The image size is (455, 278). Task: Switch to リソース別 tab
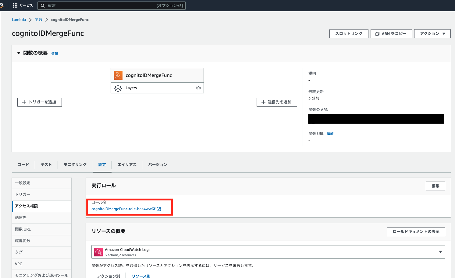coord(141,276)
